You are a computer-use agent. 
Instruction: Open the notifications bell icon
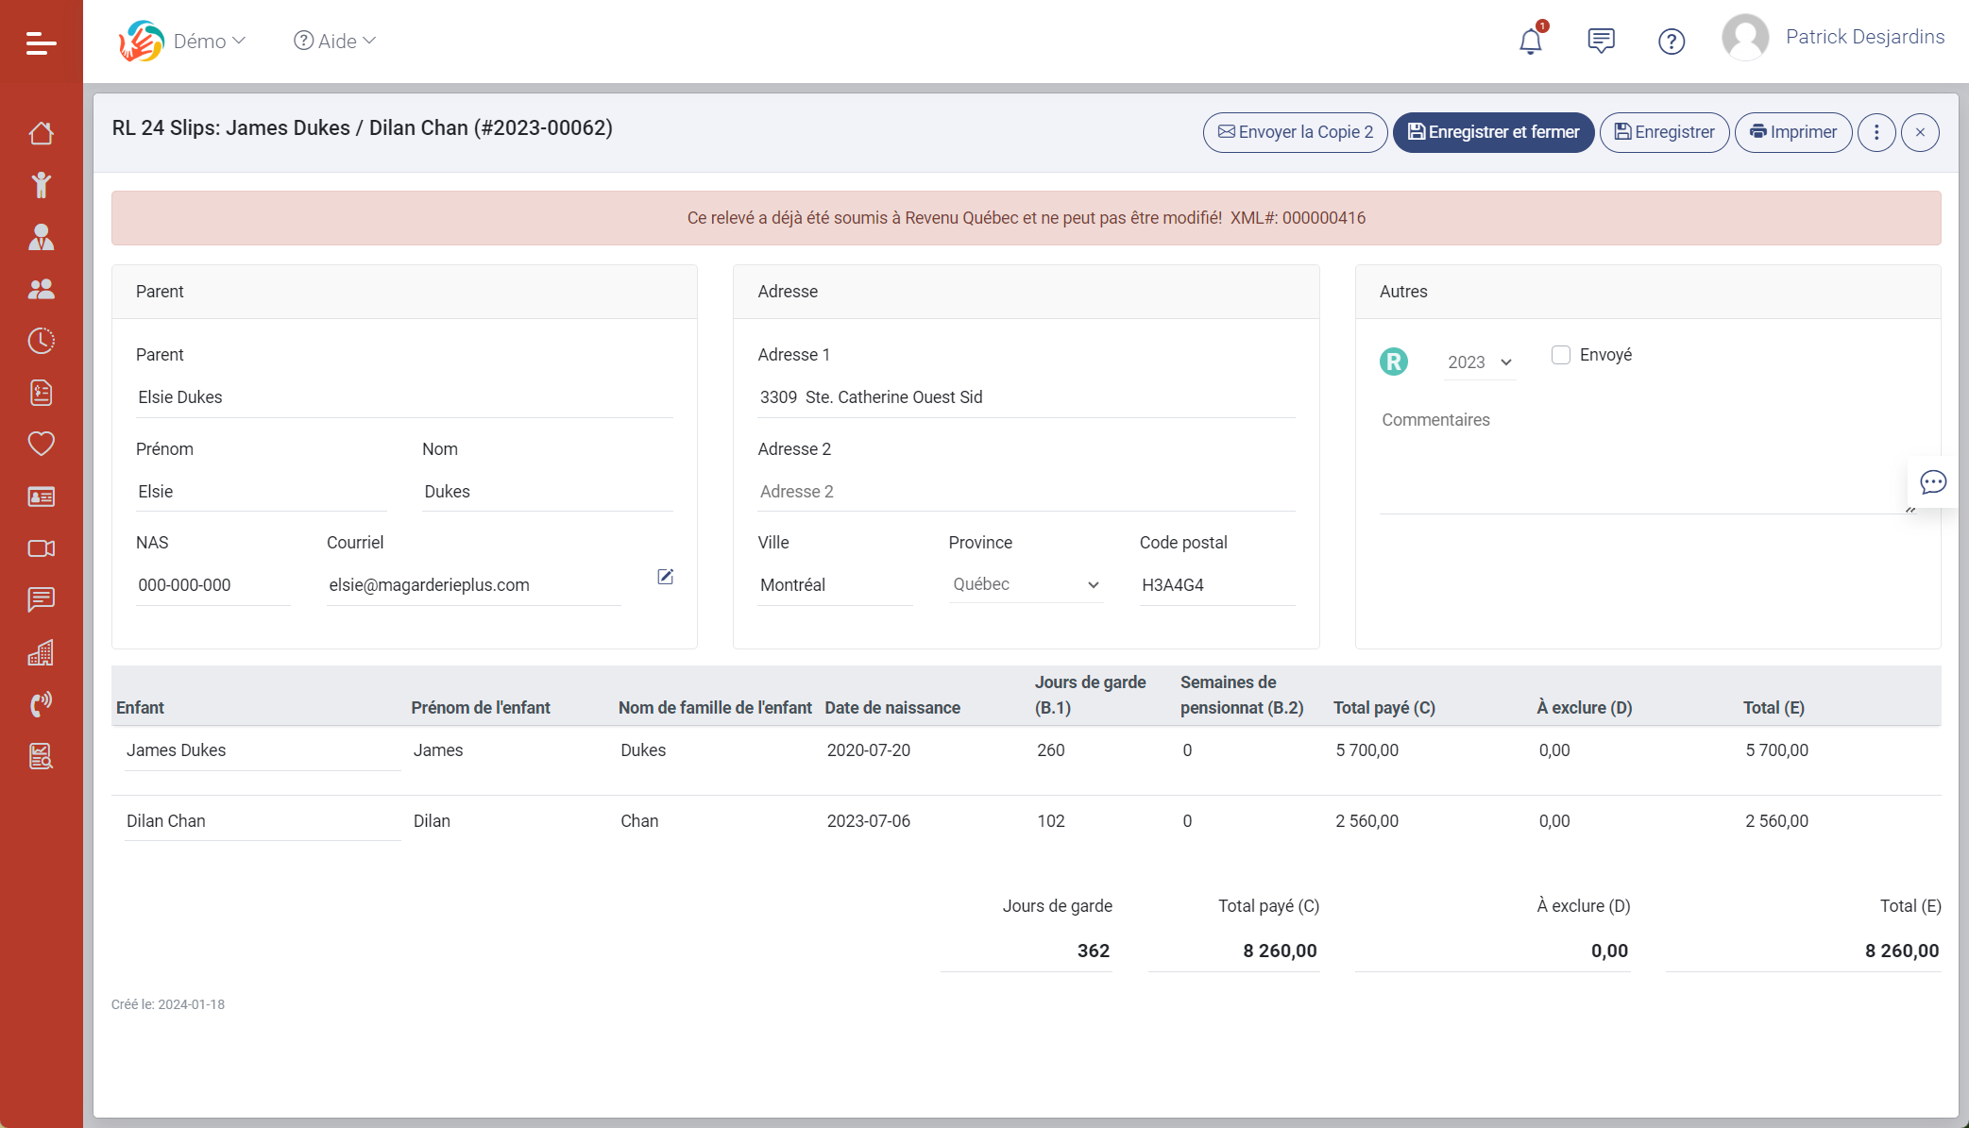pyautogui.click(x=1530, y=42)
